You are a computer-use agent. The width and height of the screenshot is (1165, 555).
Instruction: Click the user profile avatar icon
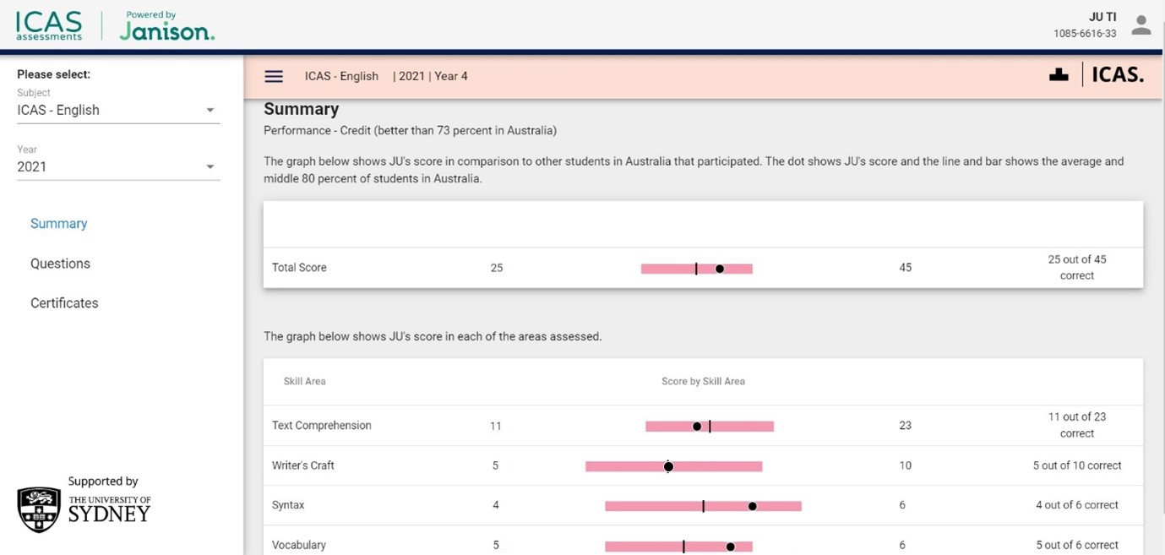coord(1141,25)
